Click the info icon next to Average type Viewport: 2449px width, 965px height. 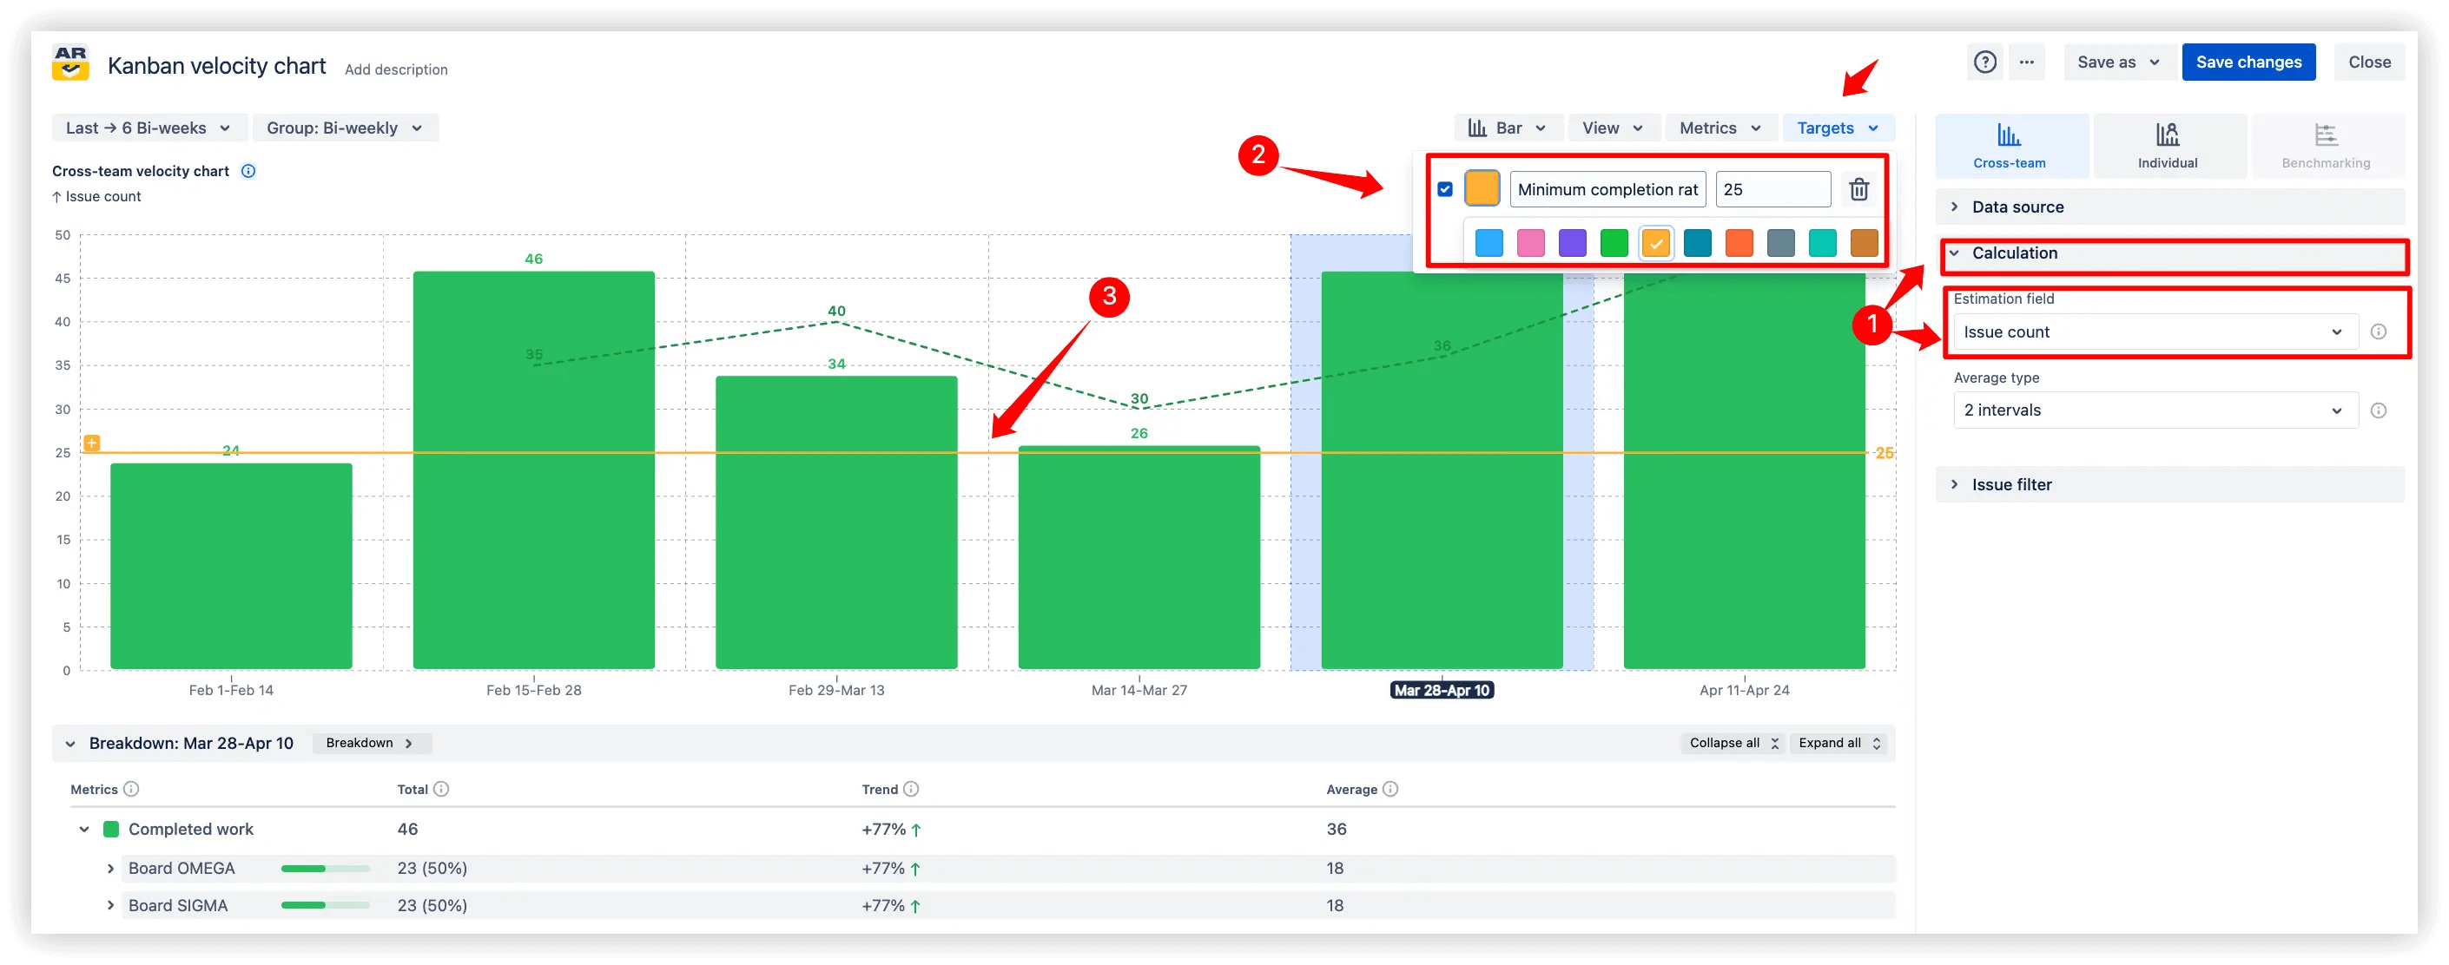[x=2380, y=410]
